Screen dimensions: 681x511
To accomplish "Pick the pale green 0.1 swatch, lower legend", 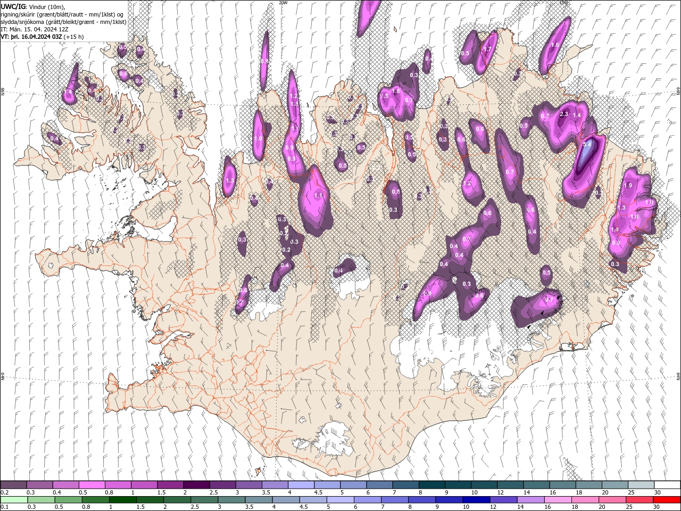I will pyautogui.click(x=13, y=500).
